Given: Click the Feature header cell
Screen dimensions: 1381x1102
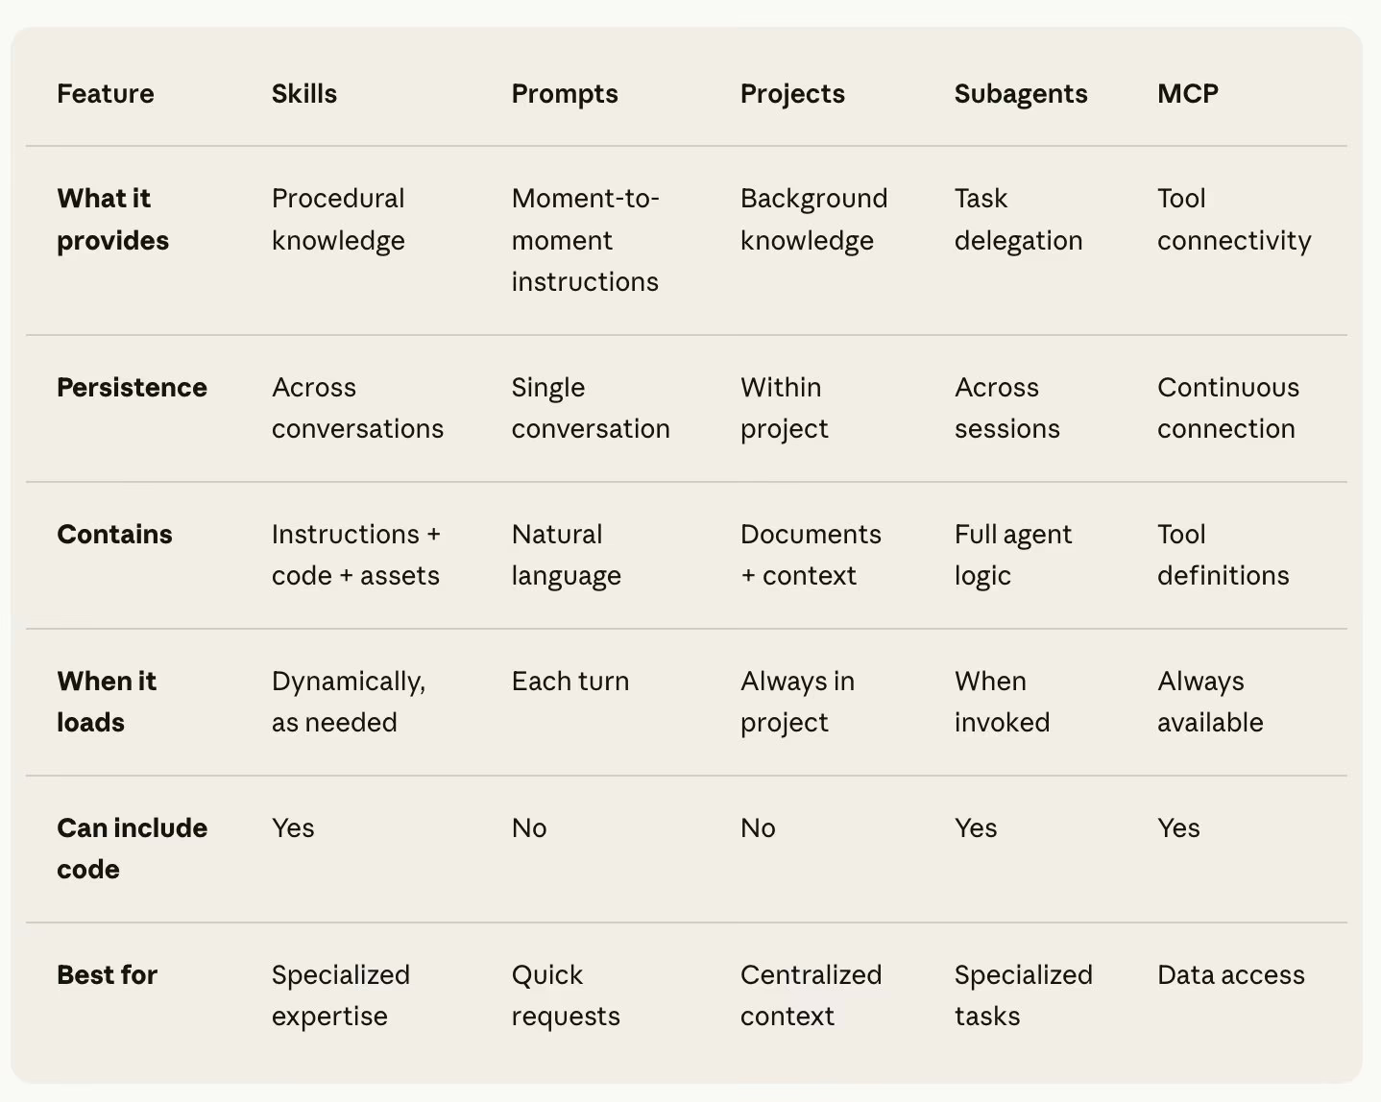Looking at the screenshot, I should (106, 94).
